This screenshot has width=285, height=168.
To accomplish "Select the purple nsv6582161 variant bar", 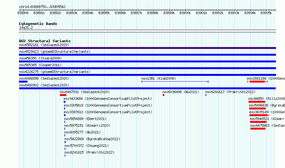I will [x=147, y=48].
